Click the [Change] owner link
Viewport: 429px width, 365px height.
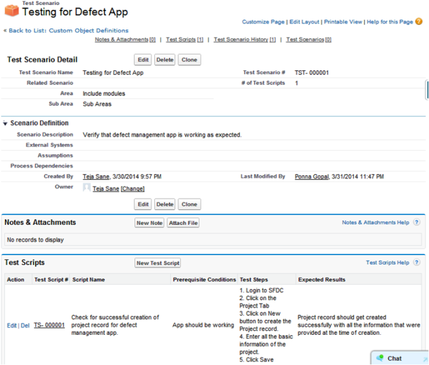coord(133,188)
